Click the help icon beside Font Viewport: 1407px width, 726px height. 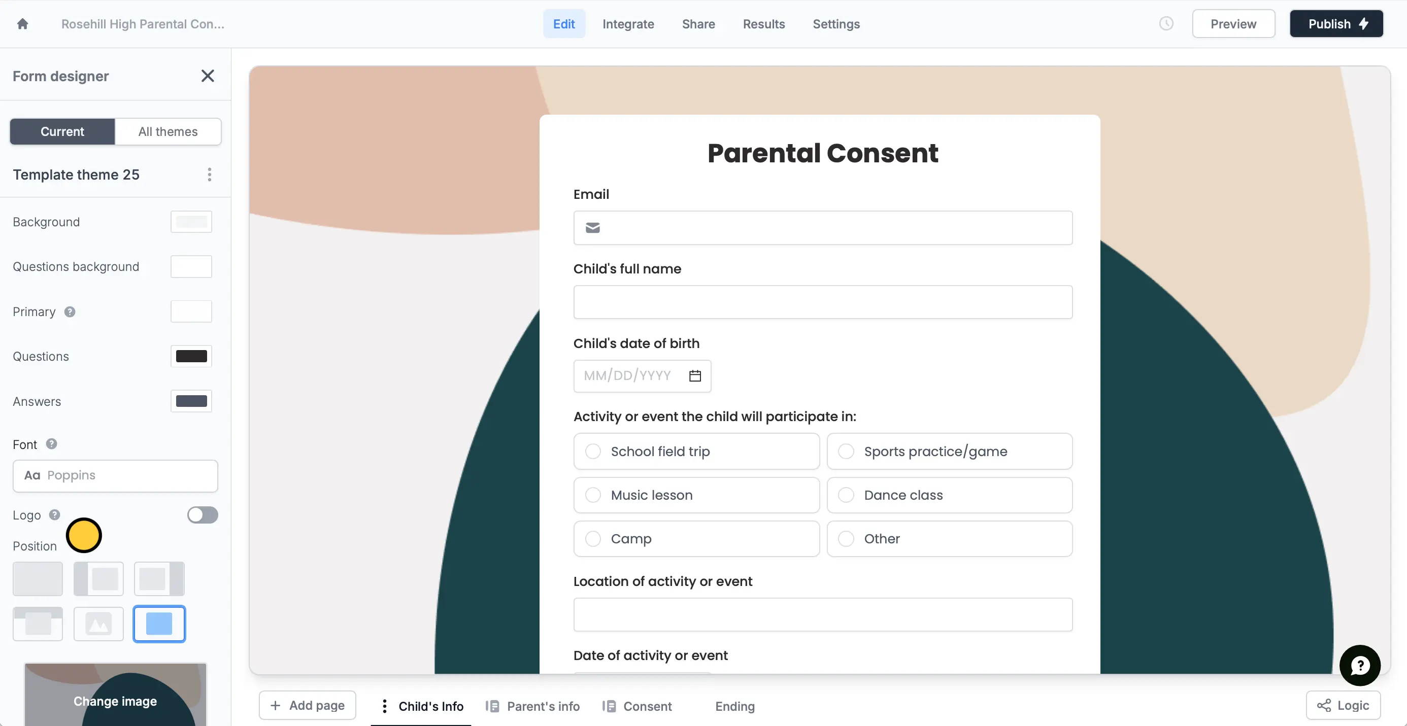(52, 444)
